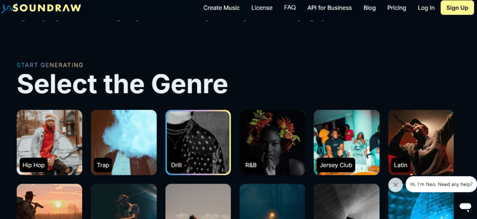Choose the Trap genre tile
477x219 pixels.
[x=124, y=142]
